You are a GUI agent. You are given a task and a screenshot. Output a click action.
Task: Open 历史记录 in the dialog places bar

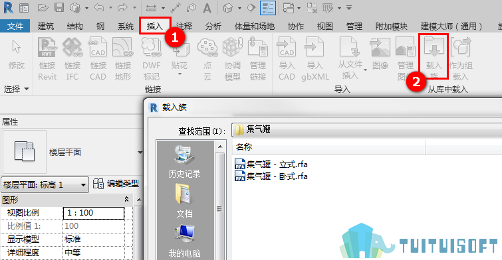point(184,161)
